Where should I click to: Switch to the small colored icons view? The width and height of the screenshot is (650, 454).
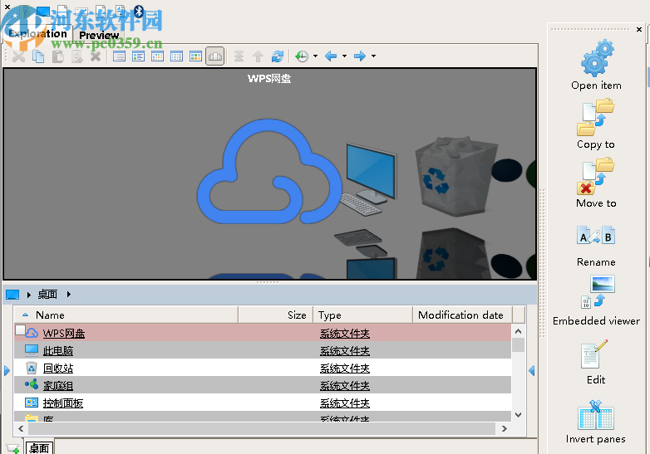coord(158,56)
